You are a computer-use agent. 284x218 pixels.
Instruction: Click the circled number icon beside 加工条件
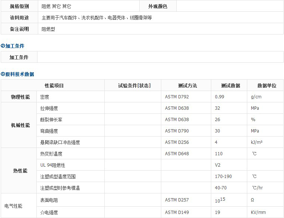(x=3, y=46)
